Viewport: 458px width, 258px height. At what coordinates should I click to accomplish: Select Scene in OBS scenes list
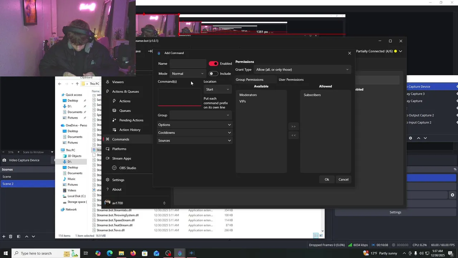coord(28,177)
